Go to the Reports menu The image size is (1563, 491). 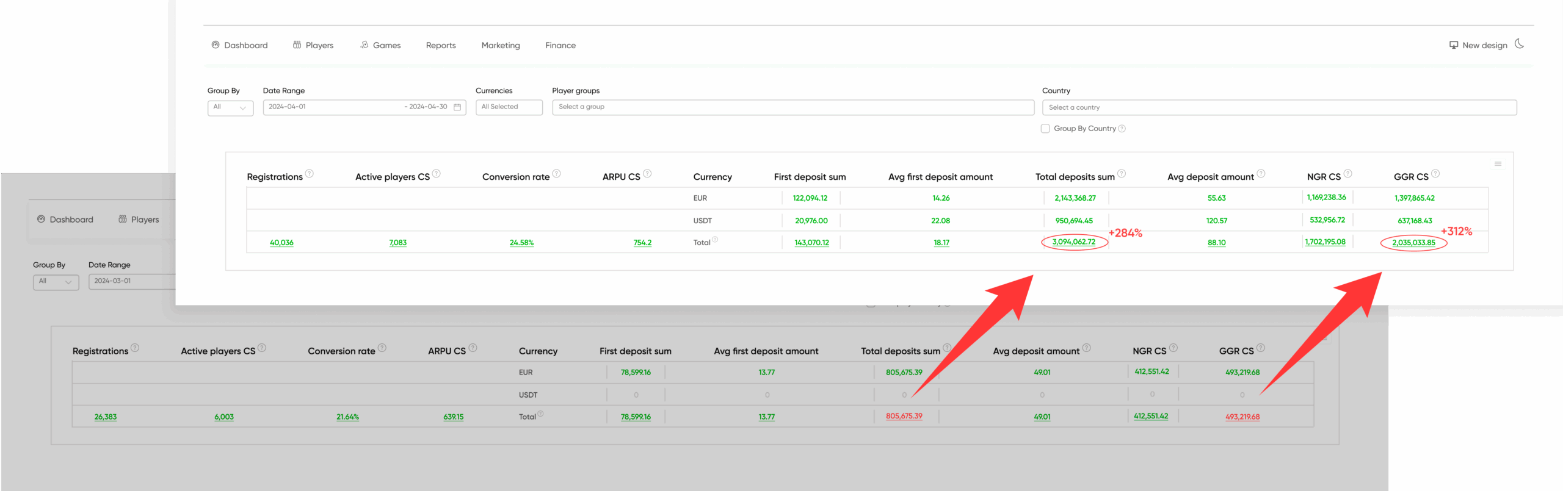[x=441, y=45]
